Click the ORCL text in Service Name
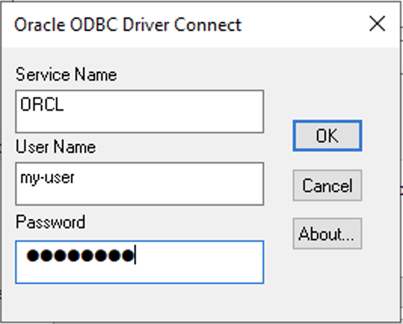403x324 pixels. point(42,105)
